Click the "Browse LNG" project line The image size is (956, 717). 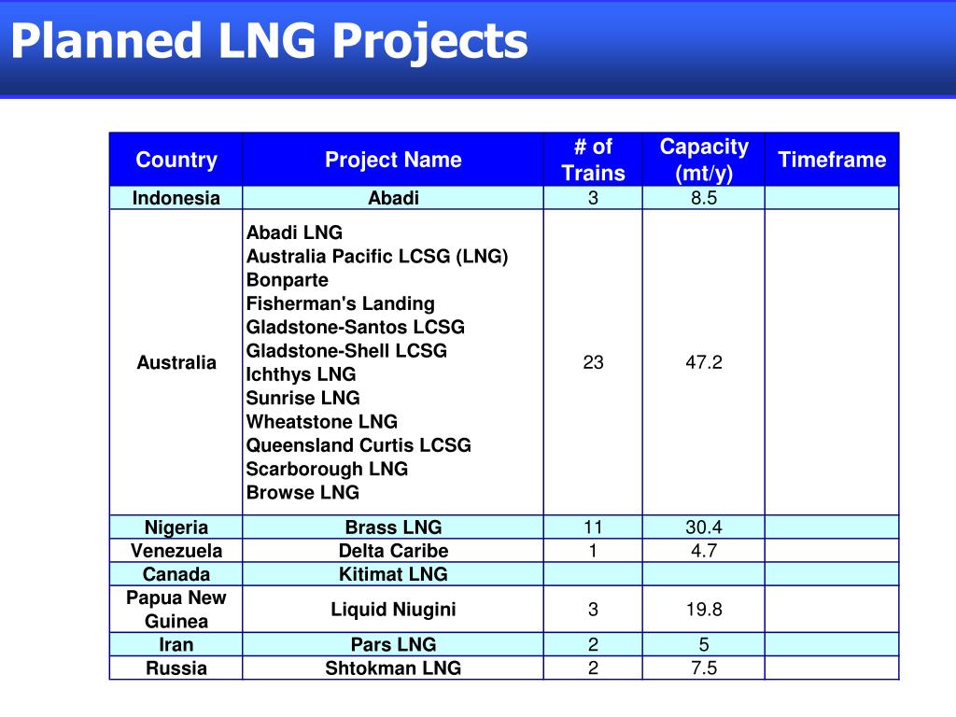(x=303, y=493)
